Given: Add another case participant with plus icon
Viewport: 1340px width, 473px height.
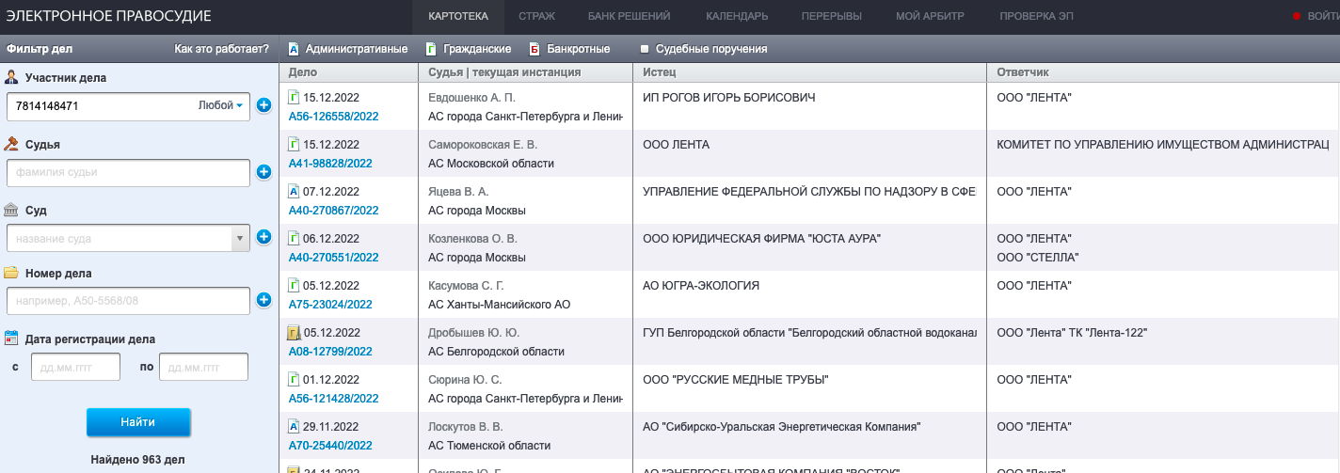Looking at the screenshot, I should pos(263,106).
